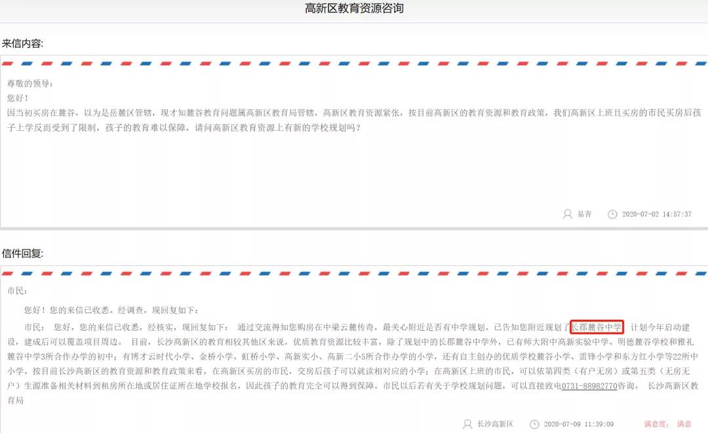Click the 满意 satisfaction rating
This screenshot has width=708, height=433.
[x=683, y=424]
